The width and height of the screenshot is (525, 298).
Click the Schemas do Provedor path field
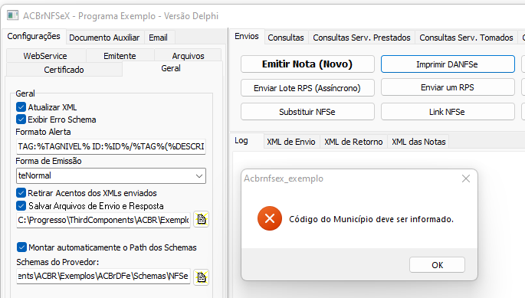(103, 276)
